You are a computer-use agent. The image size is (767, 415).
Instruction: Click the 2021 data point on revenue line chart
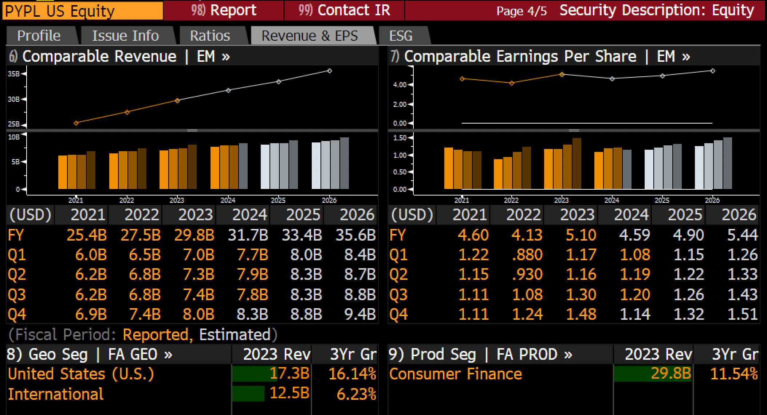[x=76, y=123]
